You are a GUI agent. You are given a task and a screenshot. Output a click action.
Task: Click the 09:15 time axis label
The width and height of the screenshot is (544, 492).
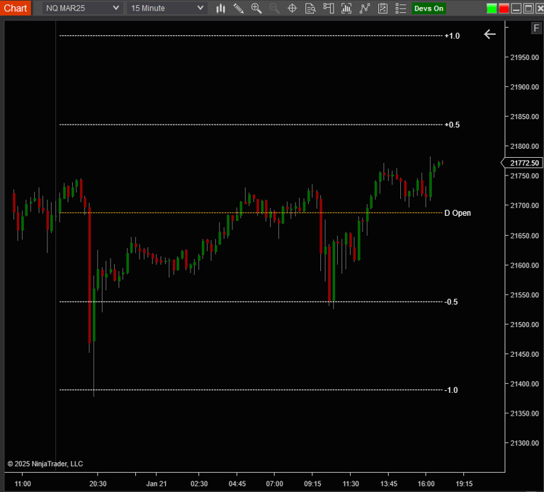pyautogui.click(x=312, y=484)
